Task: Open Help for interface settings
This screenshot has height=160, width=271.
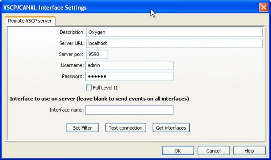Action: 249,151
